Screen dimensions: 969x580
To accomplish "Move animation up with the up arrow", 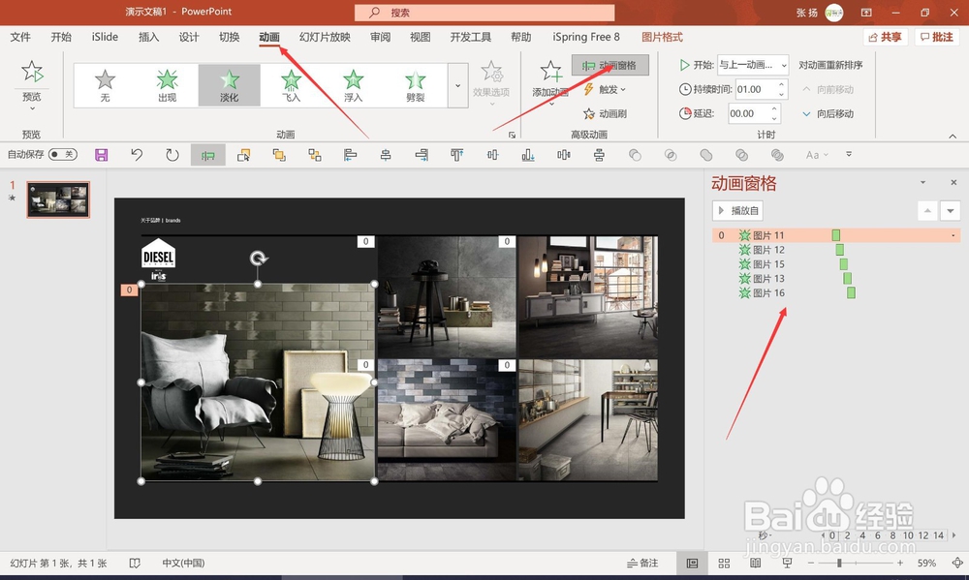I will point(927,211).
